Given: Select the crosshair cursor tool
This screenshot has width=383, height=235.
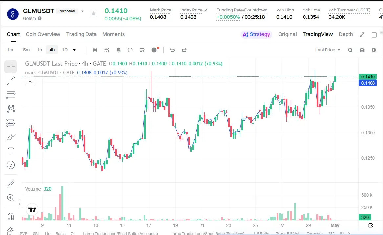Looking at the screenshot, I should [x=11, y=67].
